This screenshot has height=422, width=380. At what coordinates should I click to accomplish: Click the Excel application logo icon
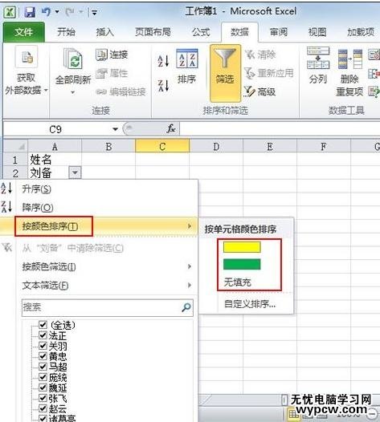click(10, 12)
